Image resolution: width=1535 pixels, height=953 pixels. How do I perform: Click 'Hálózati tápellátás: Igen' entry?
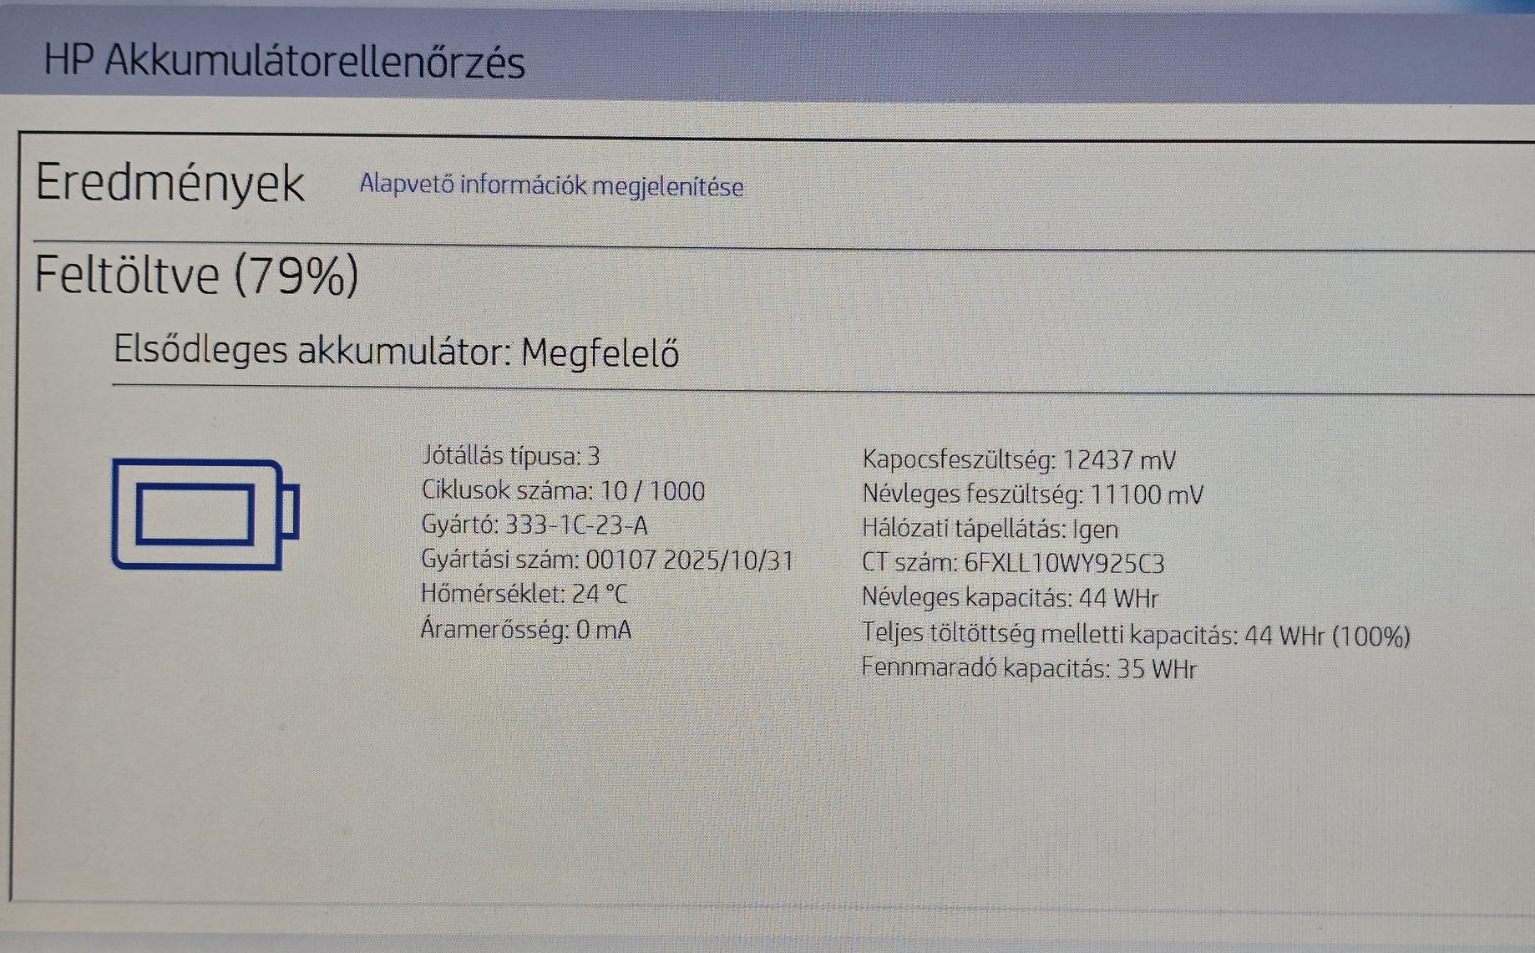pyautogui.click(x=990, y=529)
